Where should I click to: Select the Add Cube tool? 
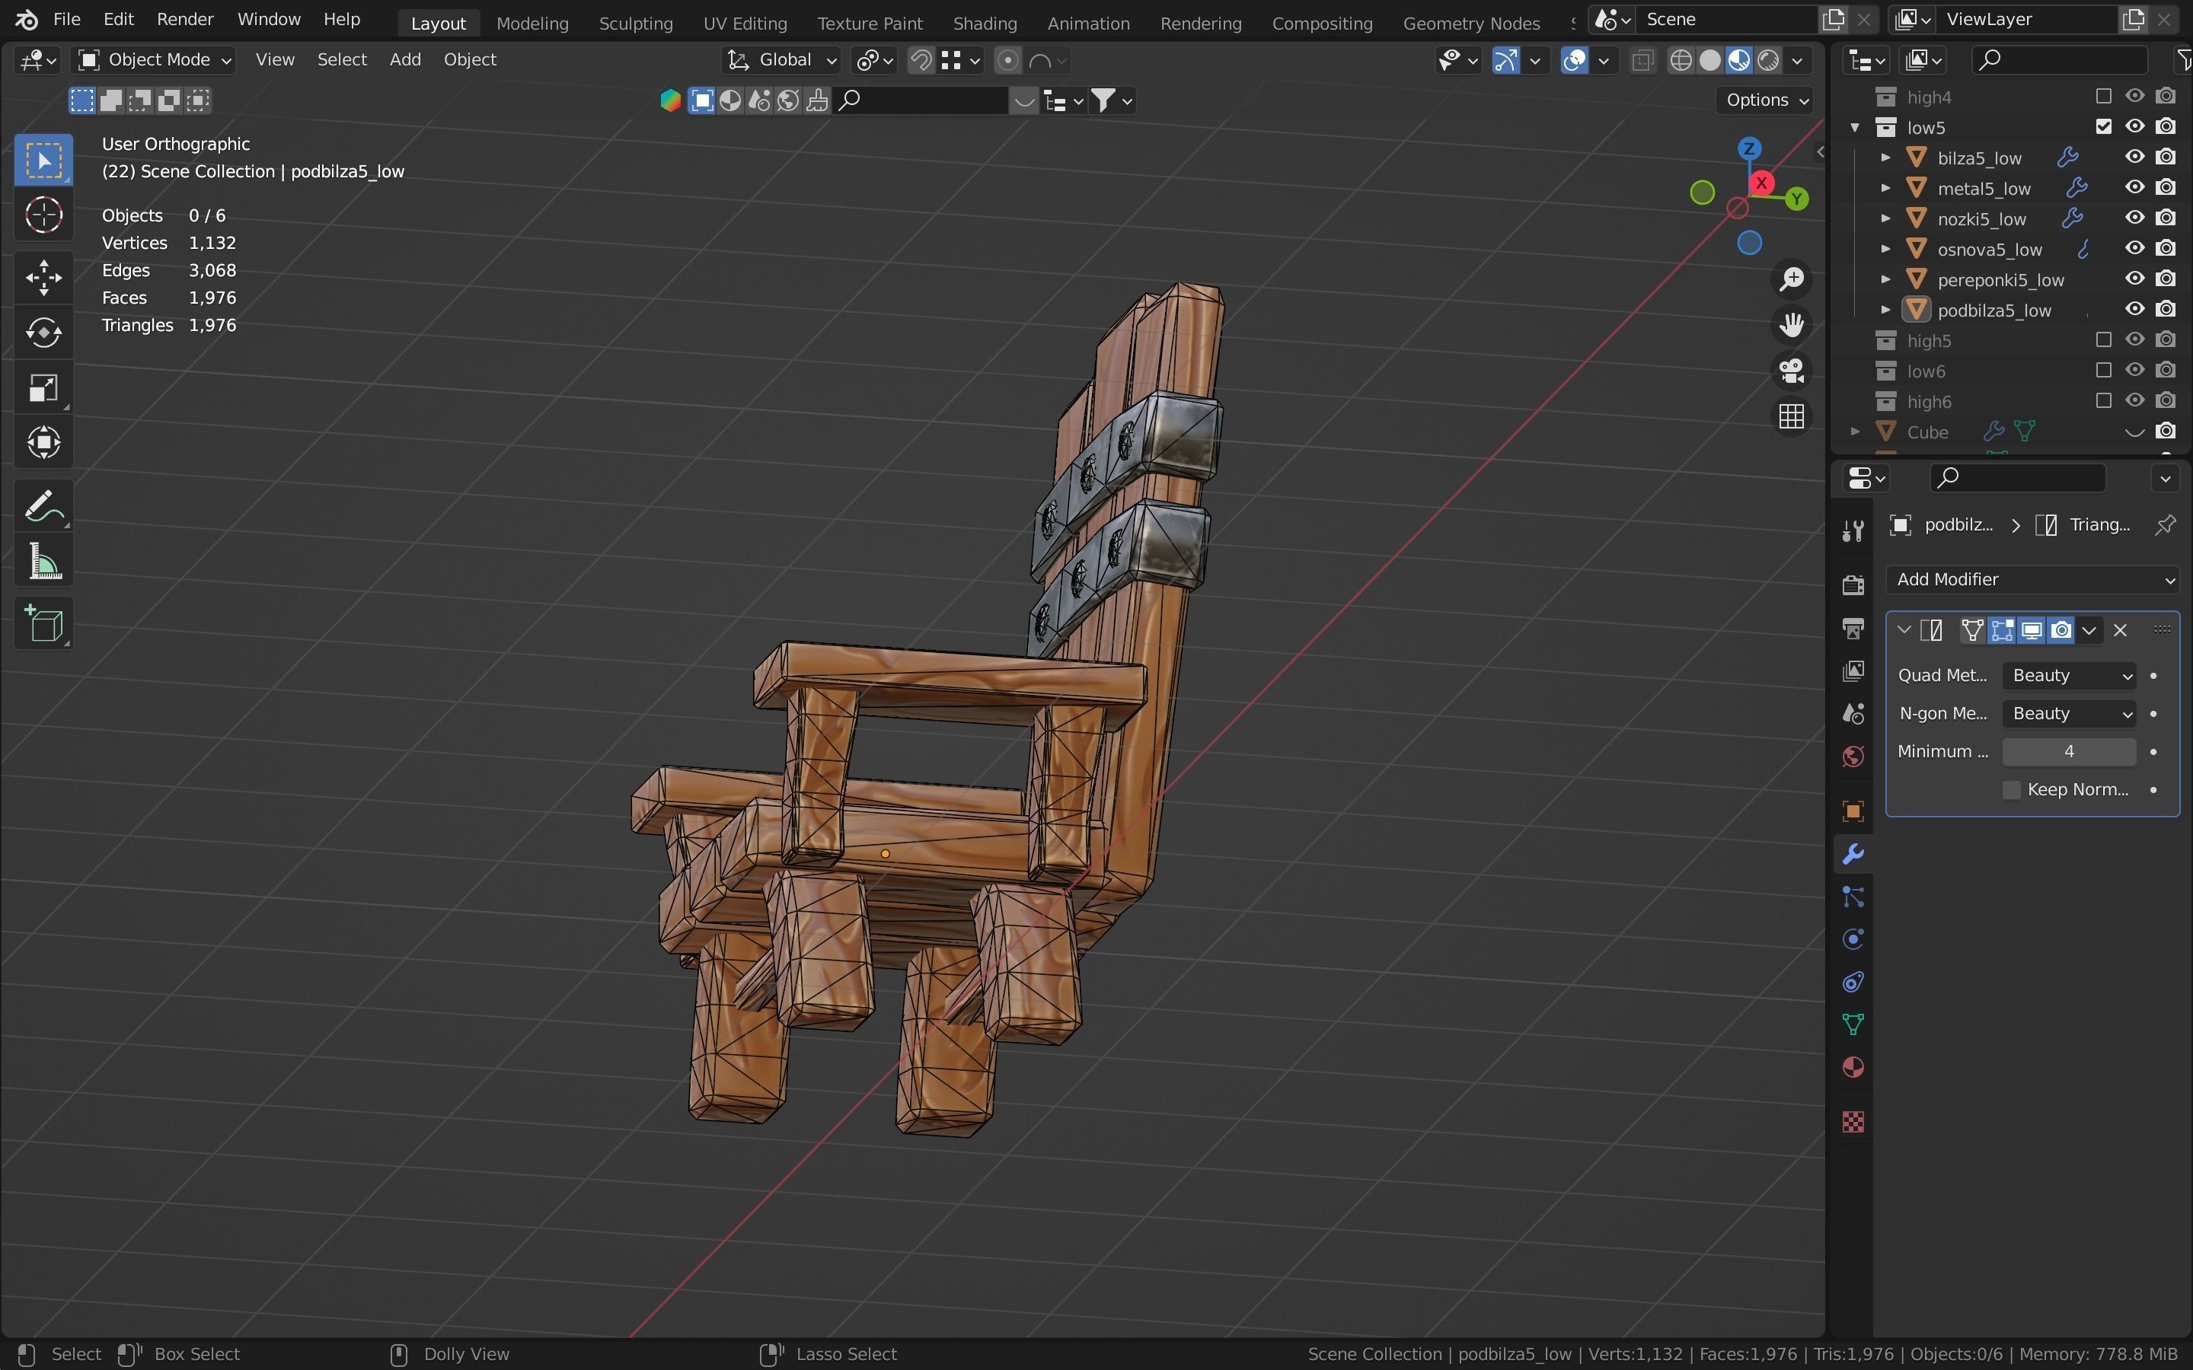point(43,623)
